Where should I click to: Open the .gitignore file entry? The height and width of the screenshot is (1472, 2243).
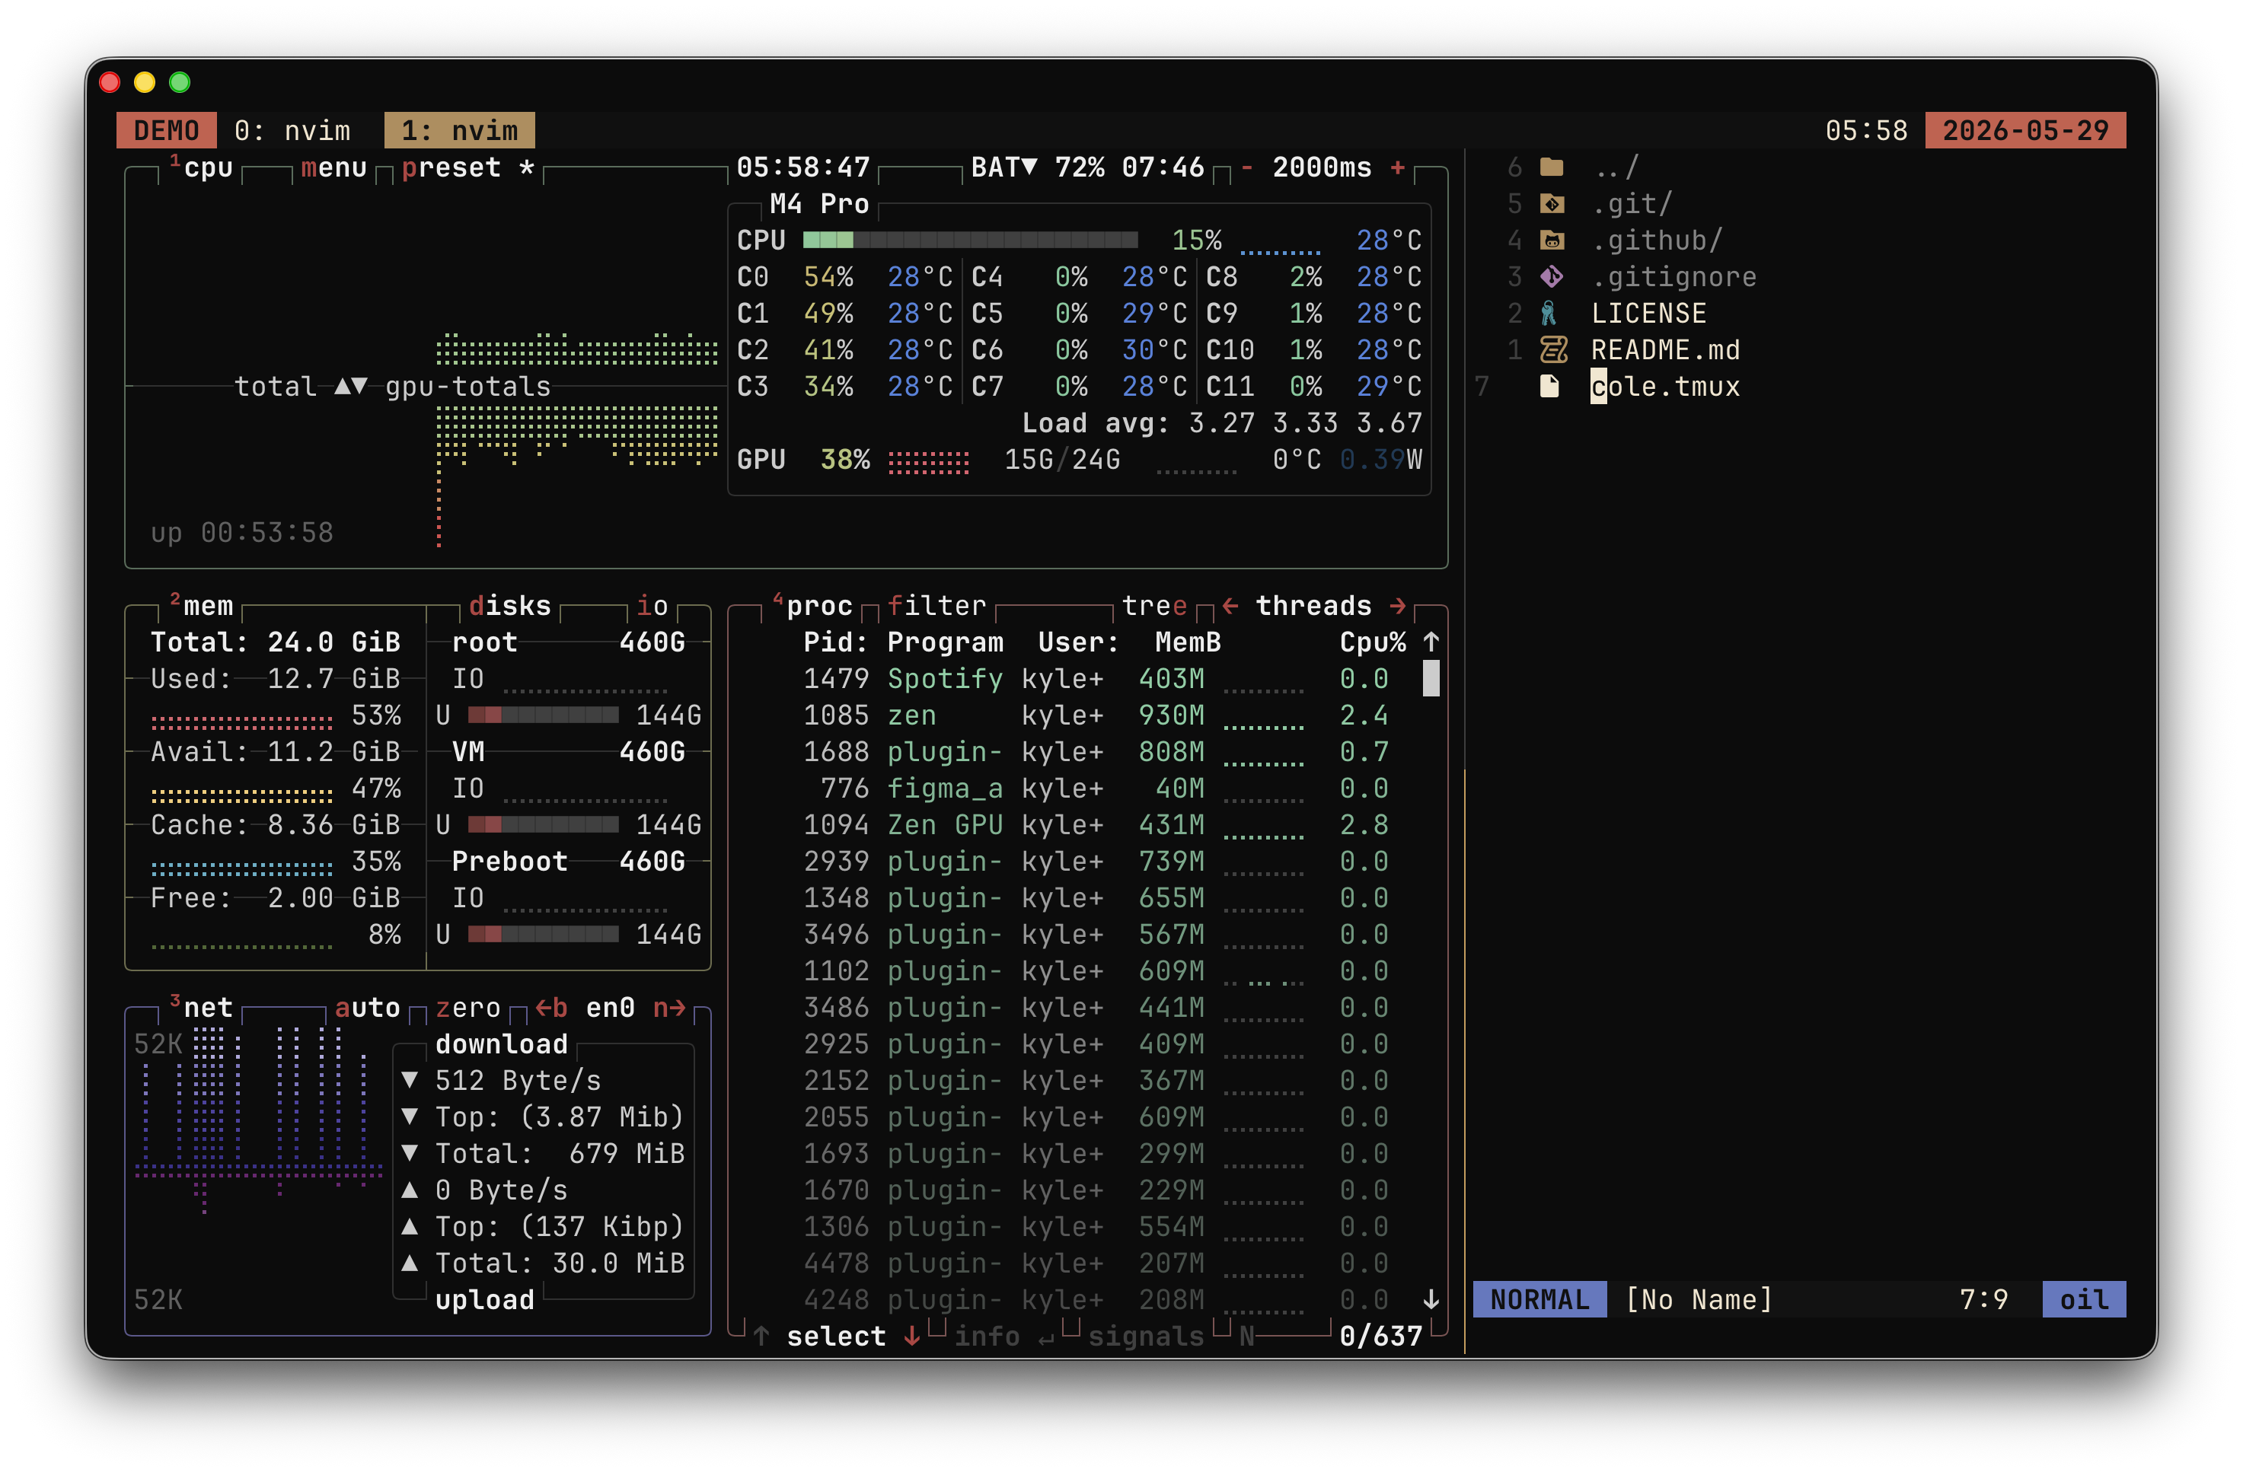pos(1675,277)
